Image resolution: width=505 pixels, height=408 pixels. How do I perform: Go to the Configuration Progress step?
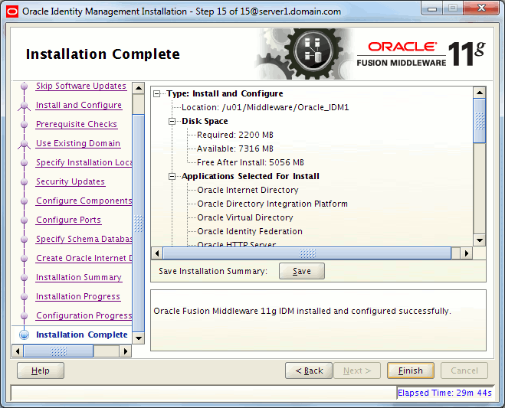pos(84,315)
